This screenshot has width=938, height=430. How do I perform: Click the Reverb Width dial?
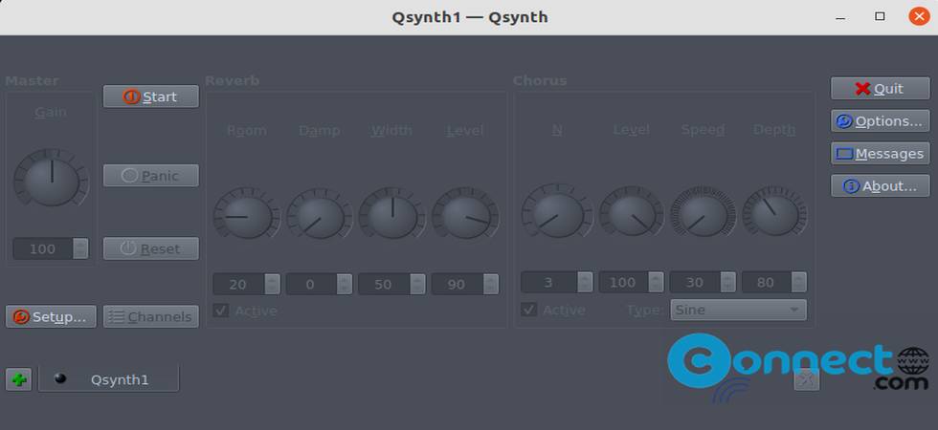391,214
